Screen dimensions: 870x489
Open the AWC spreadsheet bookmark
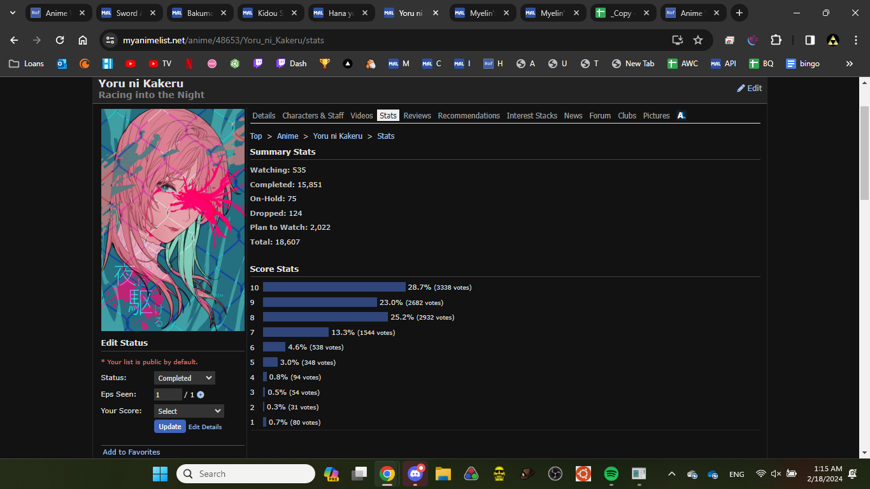[x=683, y=64]
